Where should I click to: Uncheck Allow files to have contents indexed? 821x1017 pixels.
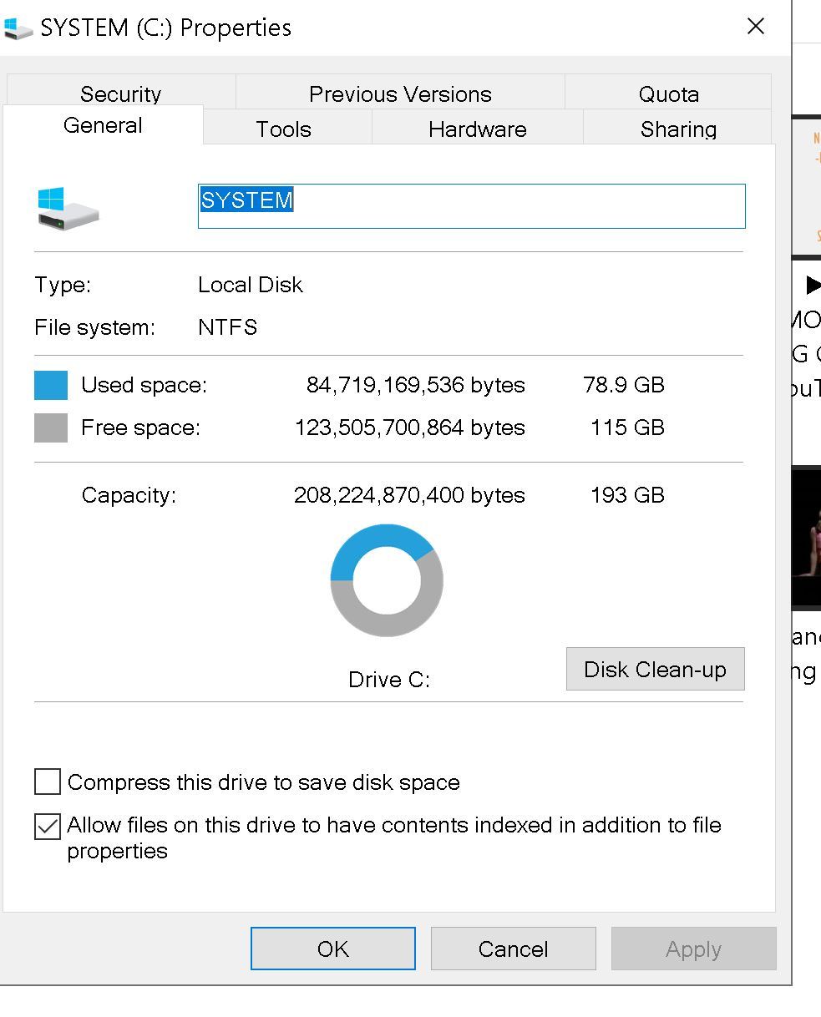pos(48,826)
